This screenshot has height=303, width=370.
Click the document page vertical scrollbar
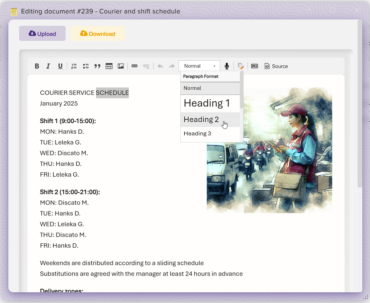point(360,104)
